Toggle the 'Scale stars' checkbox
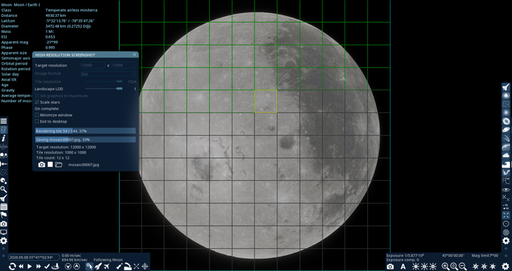 coord(37,103)
